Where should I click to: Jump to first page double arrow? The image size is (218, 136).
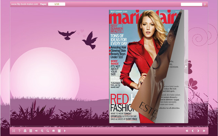click(x=187, y=131)
